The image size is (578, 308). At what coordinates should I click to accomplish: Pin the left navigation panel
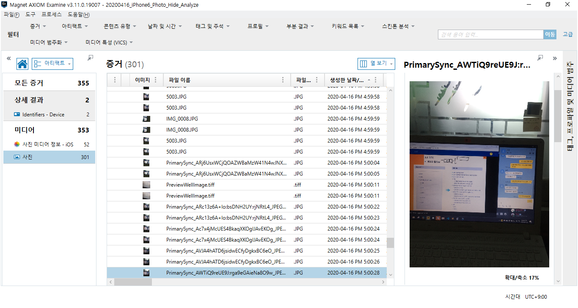91,58
